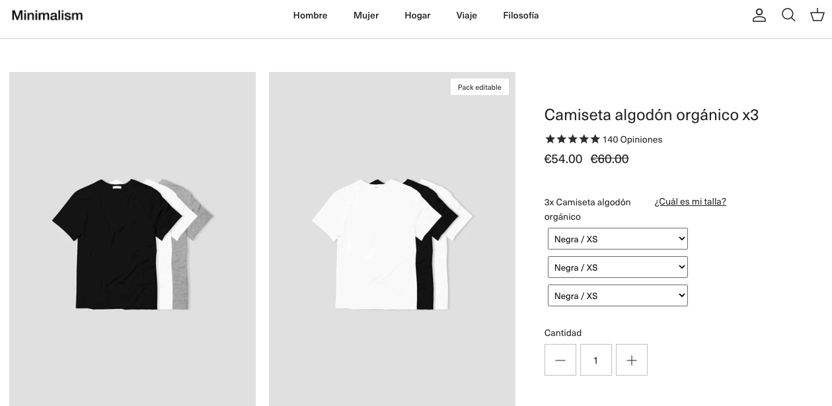The height and width of the screenshot is (406, 832).
Task: Click the plus icon to increase quantity
Action: pos(632,360)
